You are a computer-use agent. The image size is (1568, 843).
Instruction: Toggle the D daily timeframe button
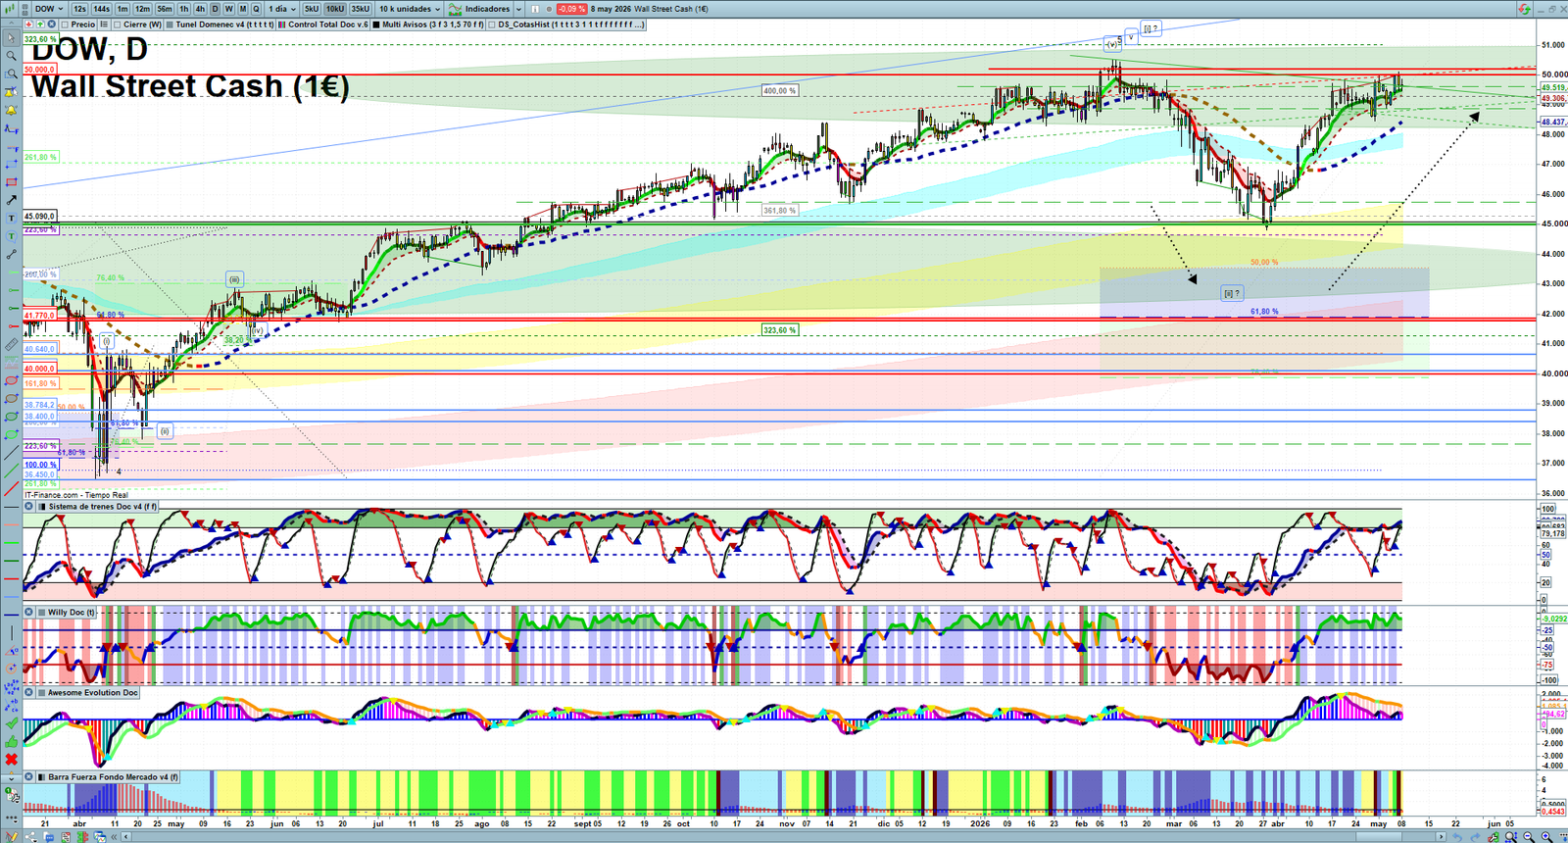(x=216, y=9)
